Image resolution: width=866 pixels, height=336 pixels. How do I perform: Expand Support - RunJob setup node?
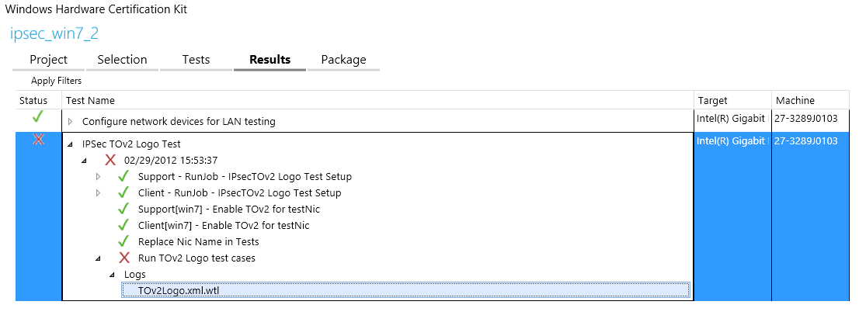click(x=98, y=177)
